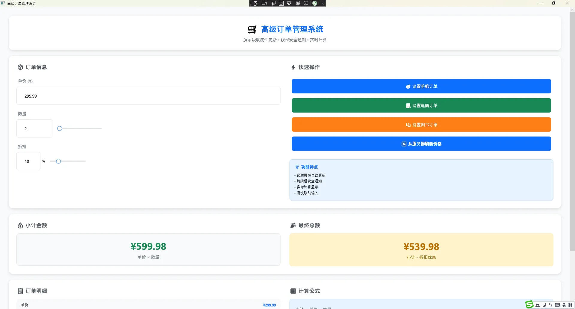Viewport: 575px width, 309px height.
Task: Open the accessibility checker icon
Action: pyautogui.click(x=306, y=3)
